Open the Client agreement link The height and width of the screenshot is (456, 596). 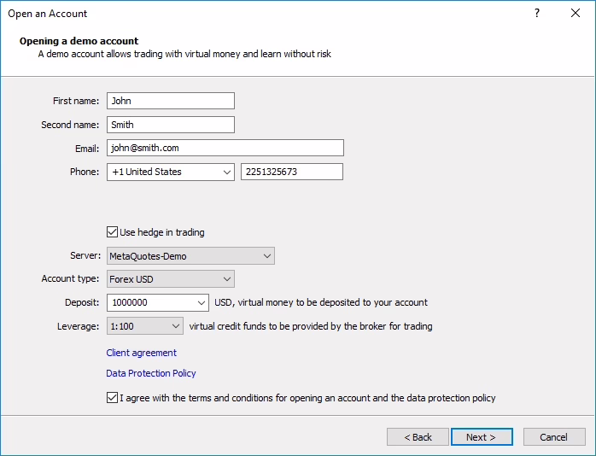pyautogui.click(x=141, y=353)
